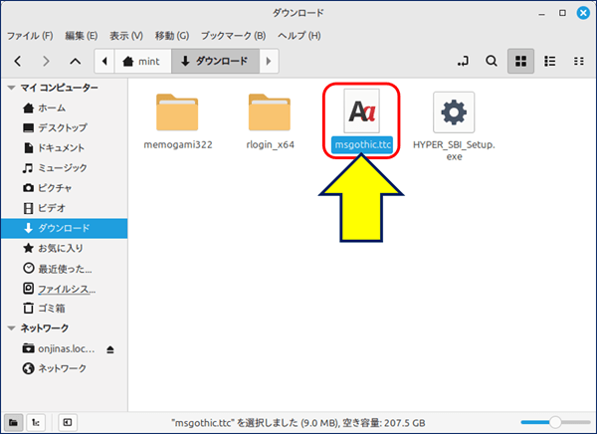Open search with the magnifier icon

[x=492, y=61]
